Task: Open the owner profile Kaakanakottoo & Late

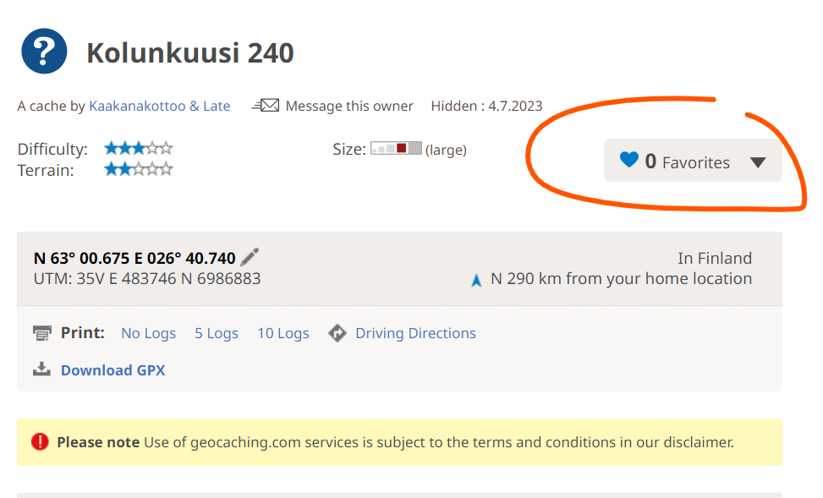Action: 159,105
